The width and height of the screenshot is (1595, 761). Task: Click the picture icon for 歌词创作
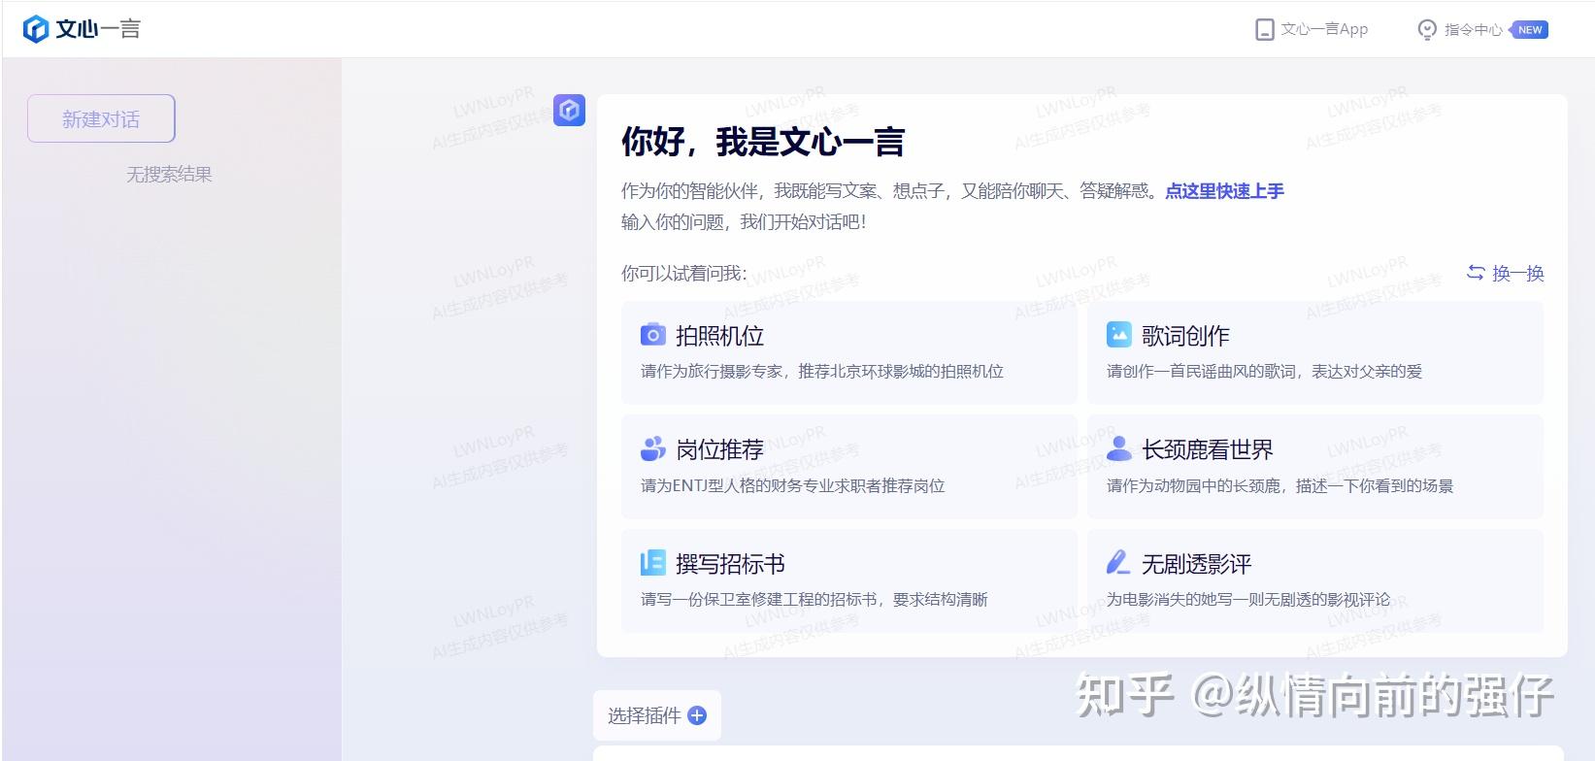coord(1119,335)
